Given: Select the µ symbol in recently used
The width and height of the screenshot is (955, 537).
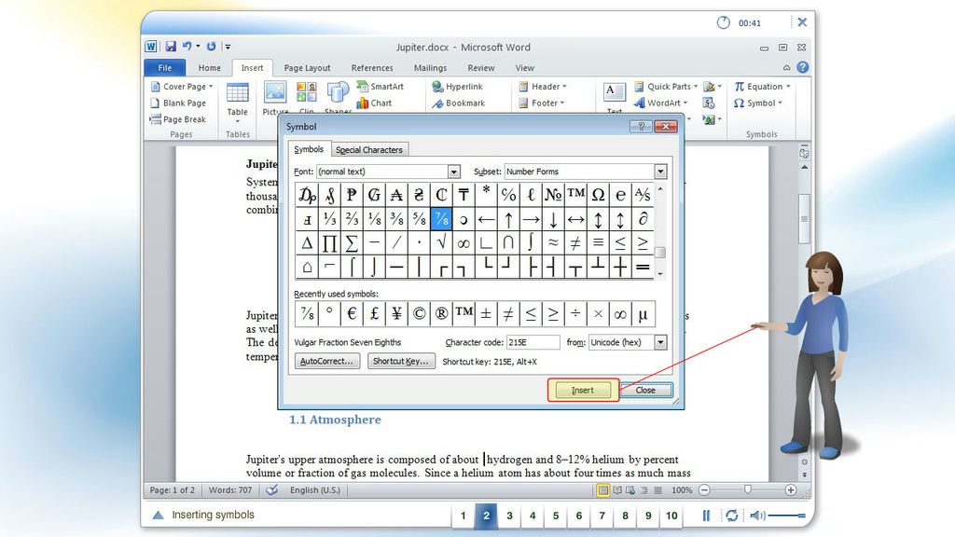Looking at the screenshot, I should click(x=644, y=314).
